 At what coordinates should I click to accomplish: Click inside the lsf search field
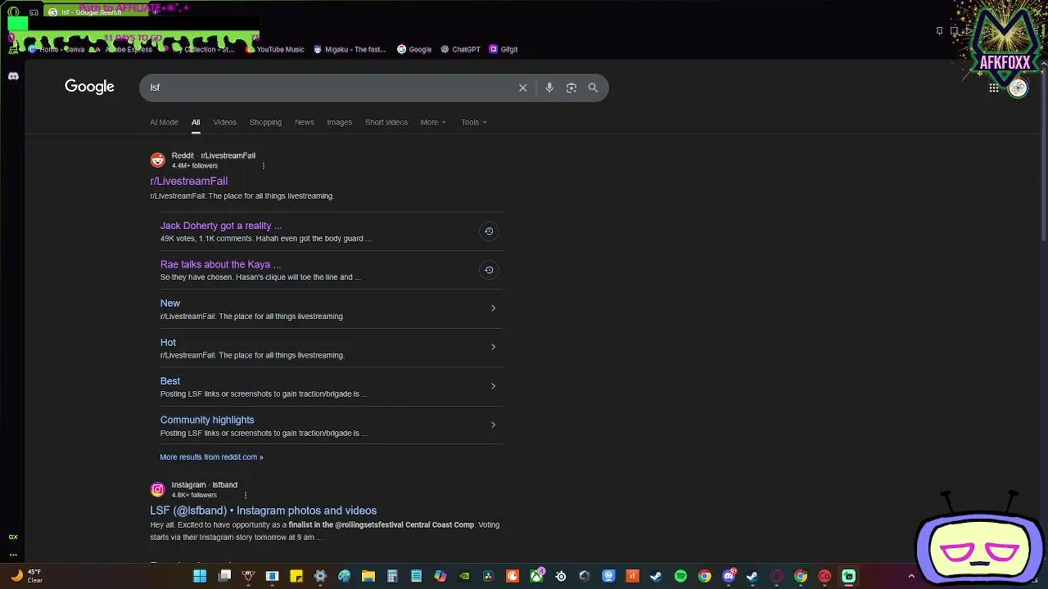click(327, 88)
